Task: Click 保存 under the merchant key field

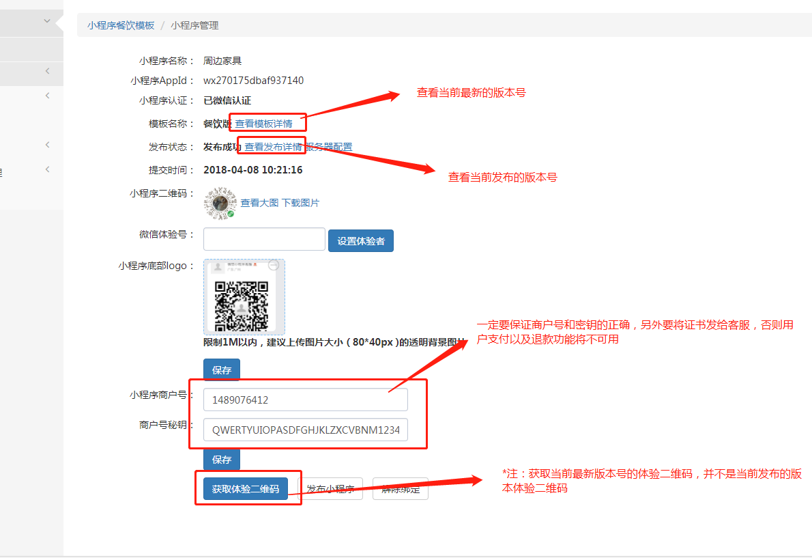Action: pyautogui.click(x=221, y=460)
